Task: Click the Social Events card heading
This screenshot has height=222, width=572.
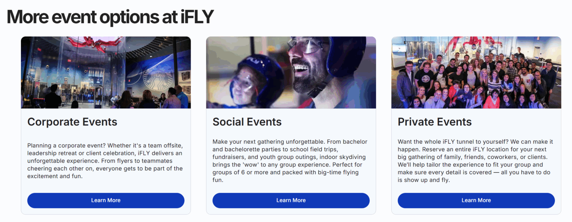Action: 247,122
